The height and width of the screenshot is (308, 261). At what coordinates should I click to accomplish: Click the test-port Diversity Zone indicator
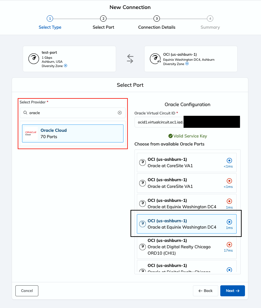(x=66, y=66)
